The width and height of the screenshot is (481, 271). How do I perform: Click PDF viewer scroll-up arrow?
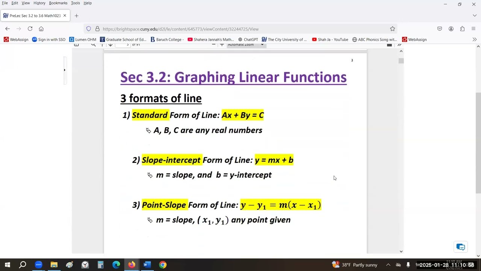click(401, 51)
